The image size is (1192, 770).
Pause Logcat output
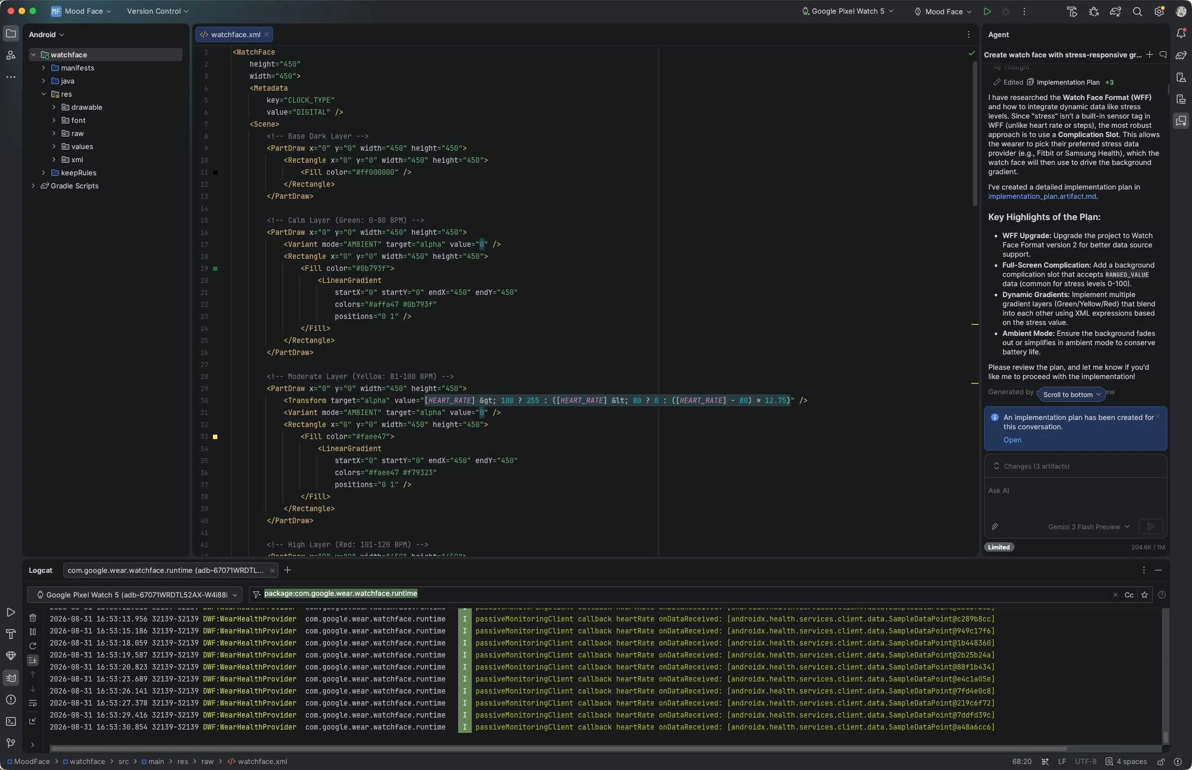point(33,632)
